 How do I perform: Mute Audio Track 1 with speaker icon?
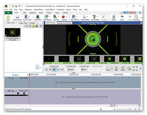pos(9,91)
